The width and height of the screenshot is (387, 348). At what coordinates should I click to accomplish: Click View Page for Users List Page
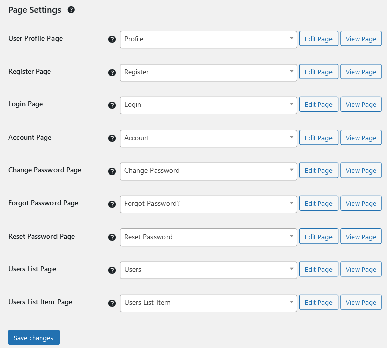361,269
